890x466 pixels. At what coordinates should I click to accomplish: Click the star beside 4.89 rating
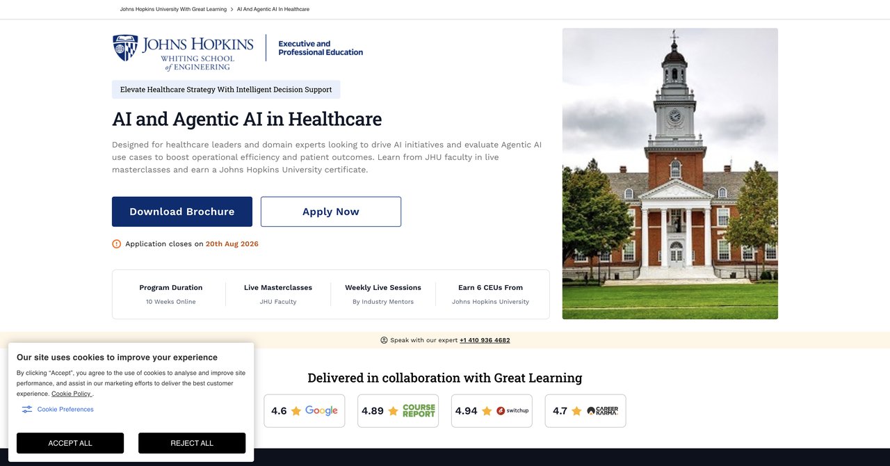coord(393,411)
